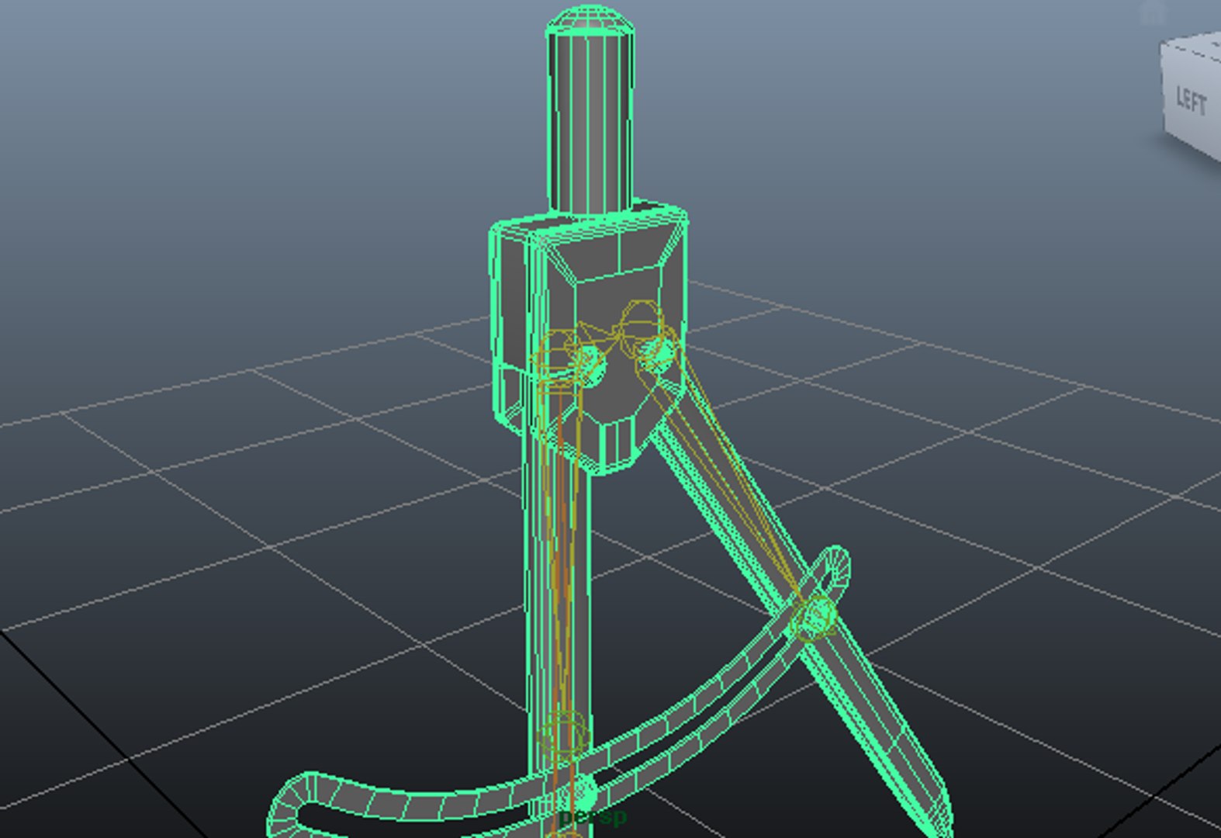Click the persp camera label
The image size is (1221, 838).
coord(593,816)
